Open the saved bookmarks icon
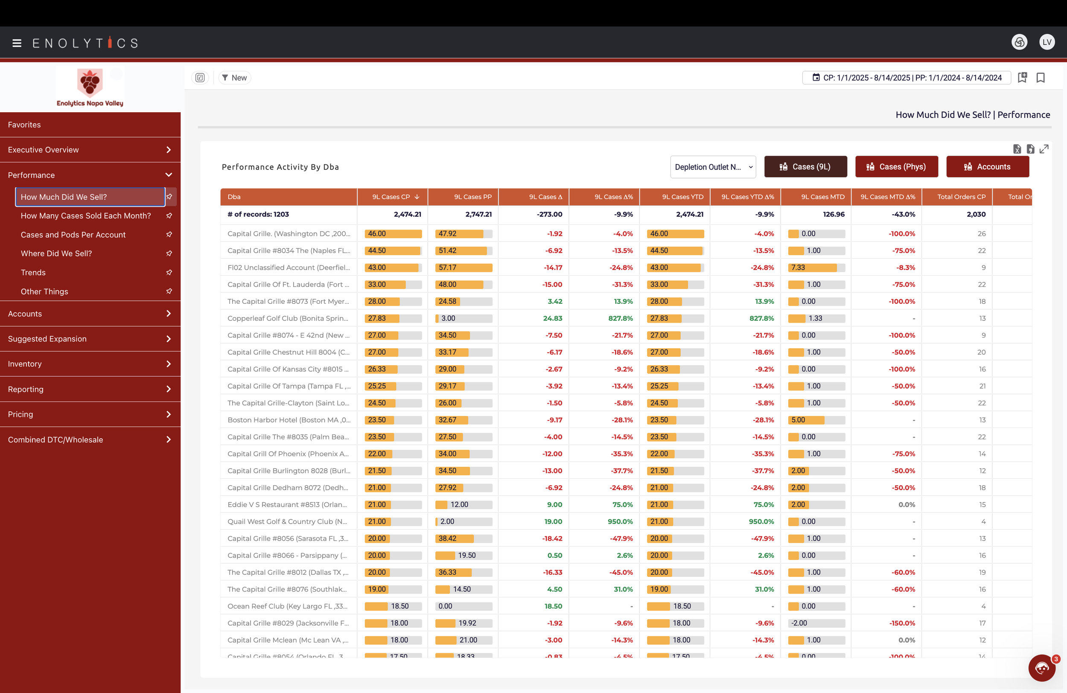This screenshot has width=1067, height=693. pos(1041,78)
